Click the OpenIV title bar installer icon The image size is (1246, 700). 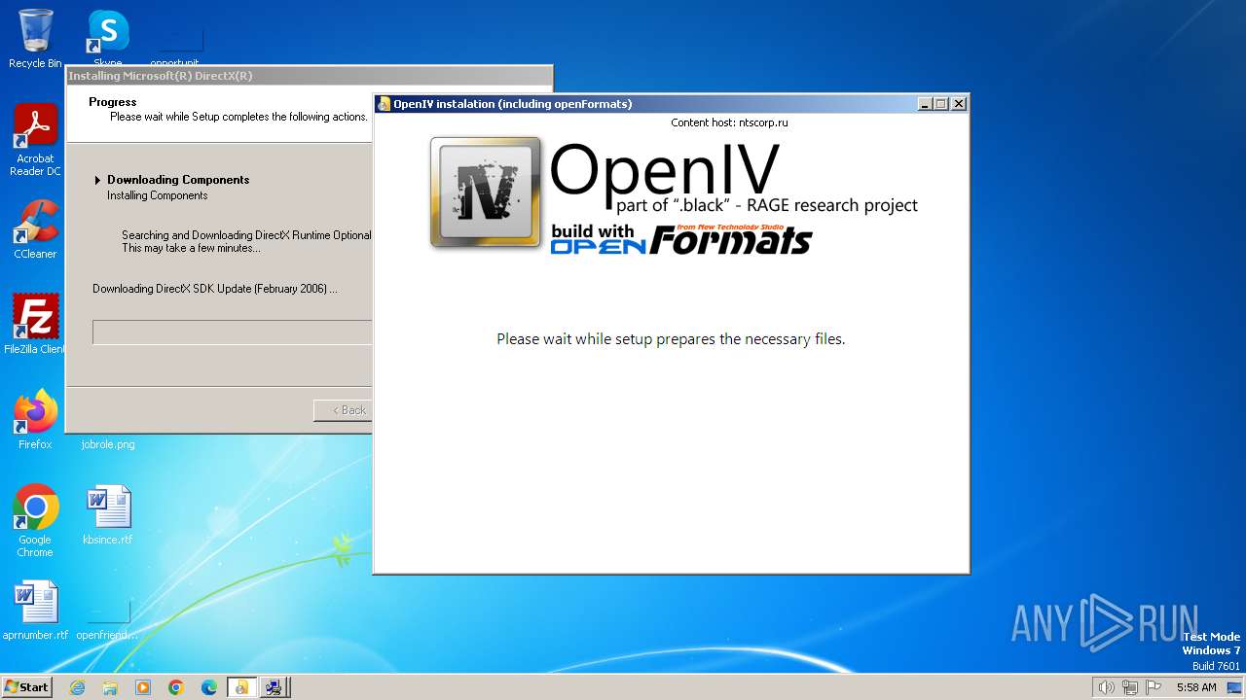coord(385,104)
